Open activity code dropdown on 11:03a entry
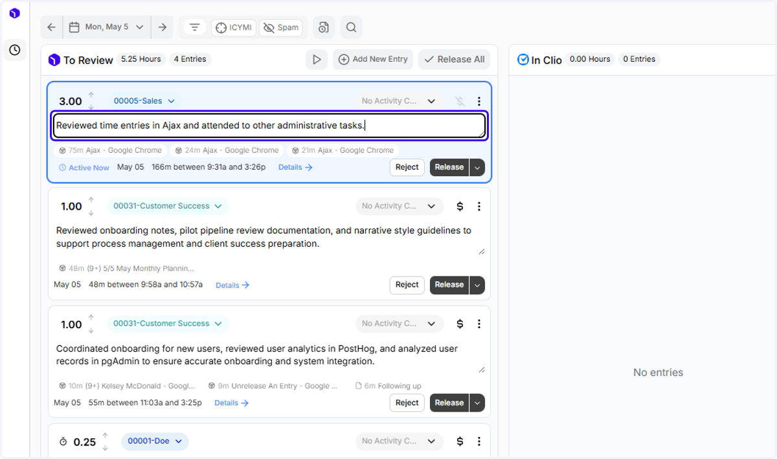This screenshot has width=777, height=459. [400, 324]
